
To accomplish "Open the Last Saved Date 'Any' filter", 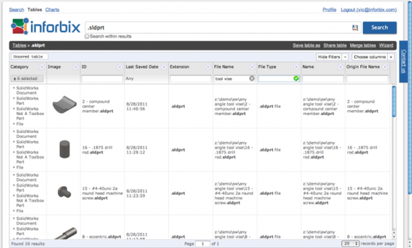I will 130,79.
